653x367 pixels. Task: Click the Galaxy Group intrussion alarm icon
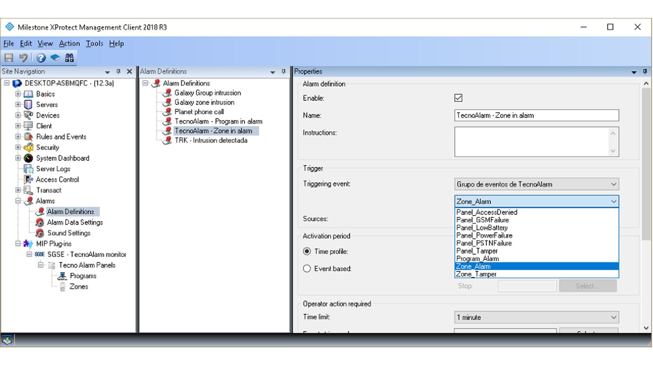pos(167,93)
